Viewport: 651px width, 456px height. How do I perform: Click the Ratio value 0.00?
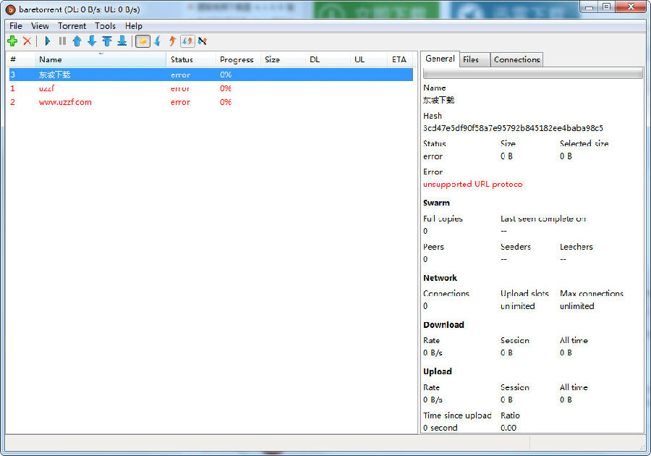click(x=509, y=428)
